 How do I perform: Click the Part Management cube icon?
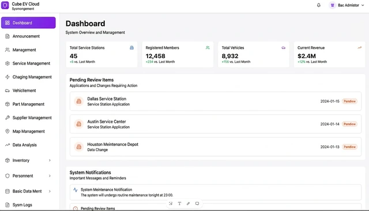click(x=7, y=104)
